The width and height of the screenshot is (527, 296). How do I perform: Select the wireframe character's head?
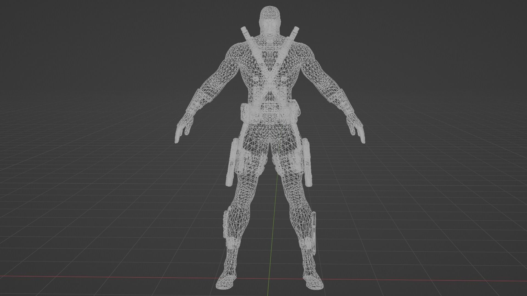click(x=270, y=23)
